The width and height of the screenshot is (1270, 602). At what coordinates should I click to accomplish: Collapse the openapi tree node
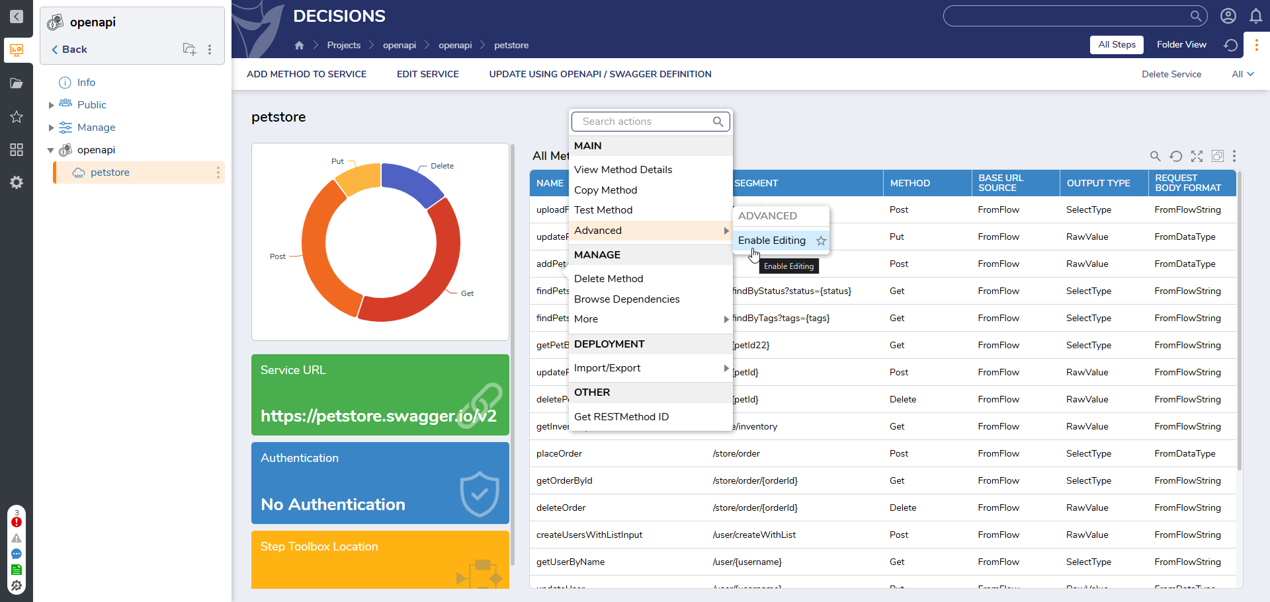point(51,150)
